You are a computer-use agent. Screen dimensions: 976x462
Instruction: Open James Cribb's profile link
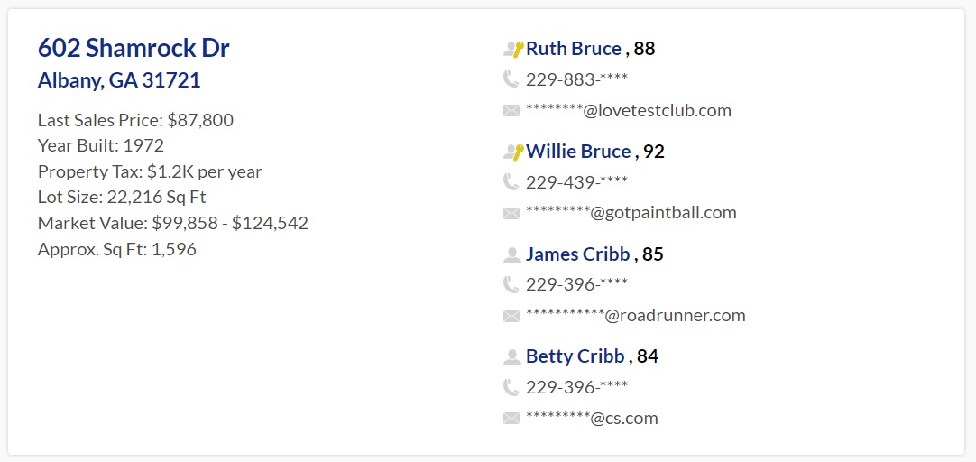coord(577,254)
